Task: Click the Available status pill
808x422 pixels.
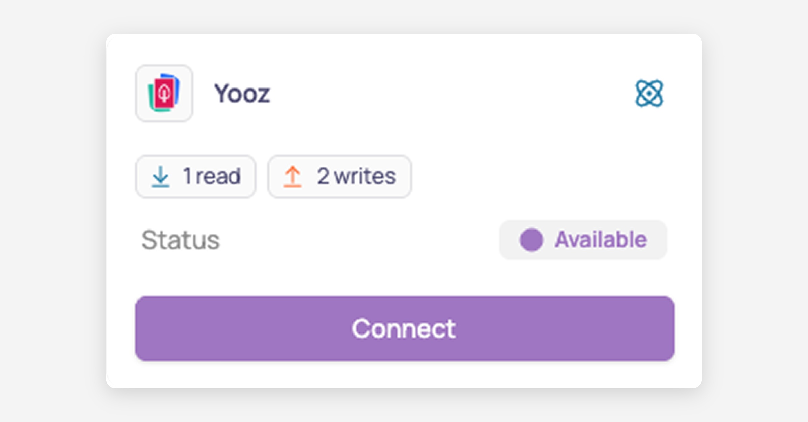Action: (x=583, y=240)
